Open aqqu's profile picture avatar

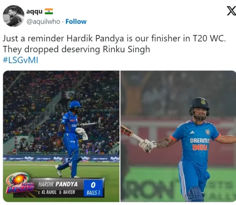click(x=13, y=16)
